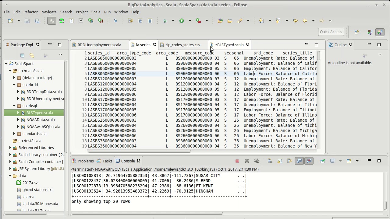Screen dimensions: 390x219
Task: Click the Next Annotation arrow icon
Action: pyautogui.click(x=261, y=21)
